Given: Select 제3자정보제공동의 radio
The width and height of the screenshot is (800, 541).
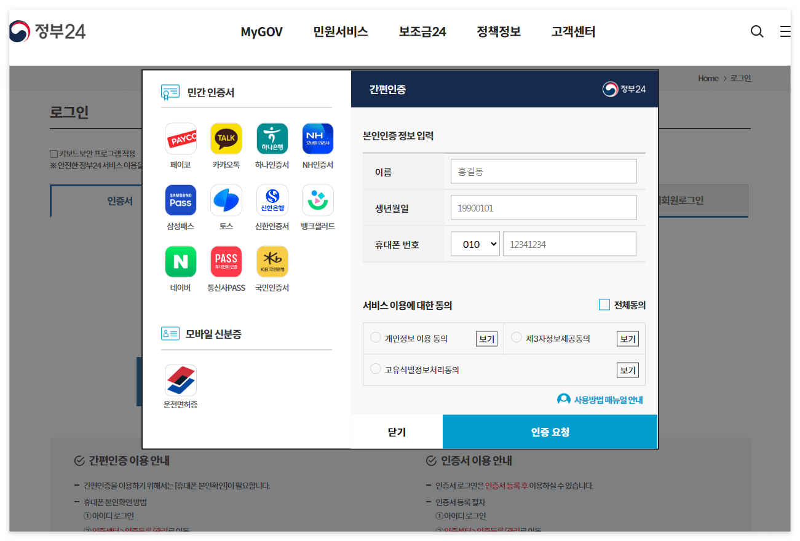Looking at the screenshot, I should [517, 338].
